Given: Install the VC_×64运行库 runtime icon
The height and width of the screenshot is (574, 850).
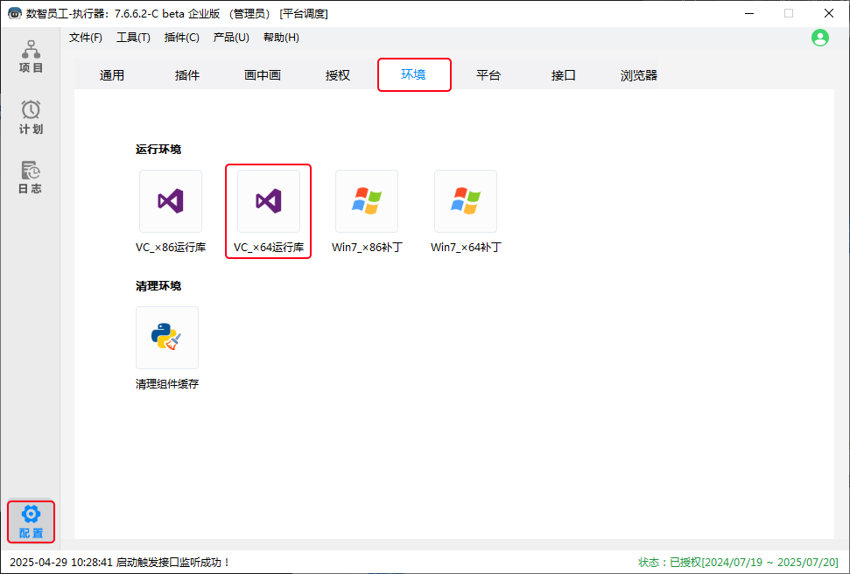Looking at the screenshot, I should coord(269,202).
